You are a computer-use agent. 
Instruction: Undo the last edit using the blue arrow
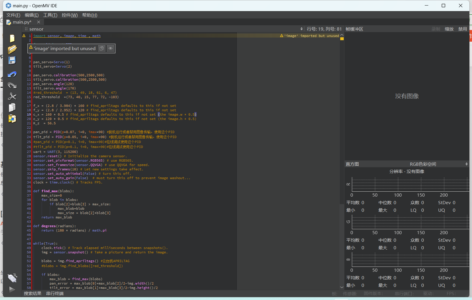tap(12, 75)
